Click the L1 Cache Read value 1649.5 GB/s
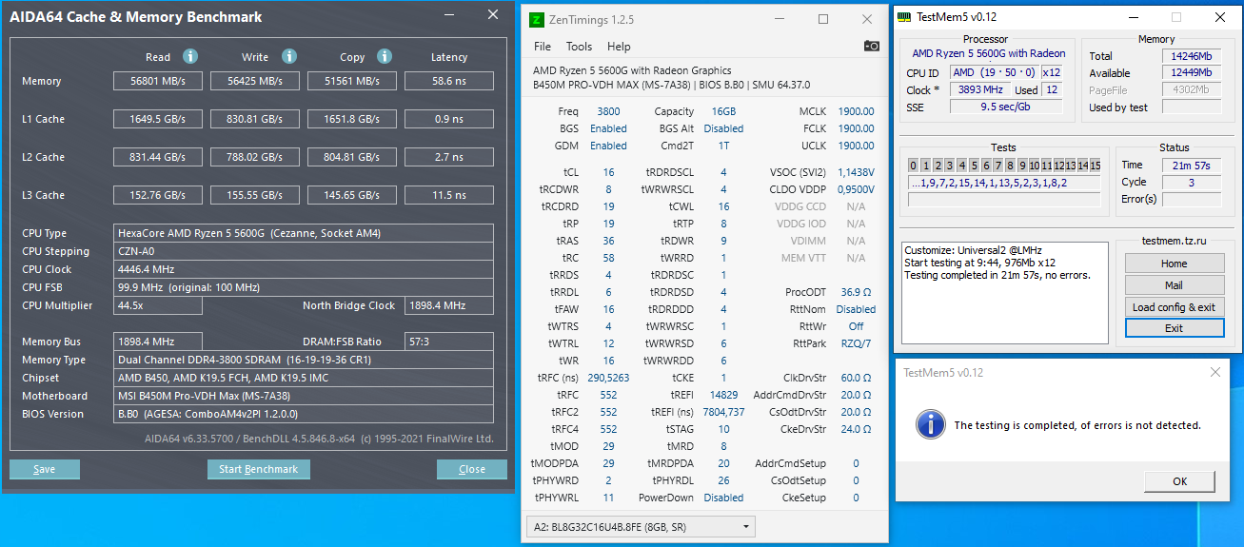Viewport: 1244px width, 547px height. (x=159, y=119)
